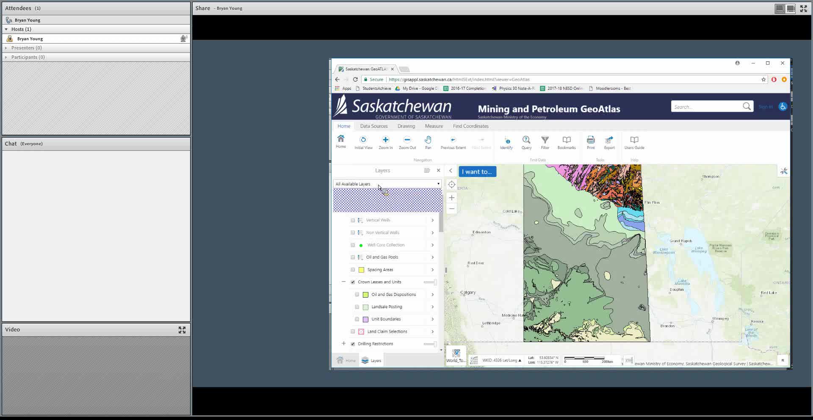The height and width of the screenshot is (420, 813).
Task: Click the search magnifier icon
Action: click(747, 106)
